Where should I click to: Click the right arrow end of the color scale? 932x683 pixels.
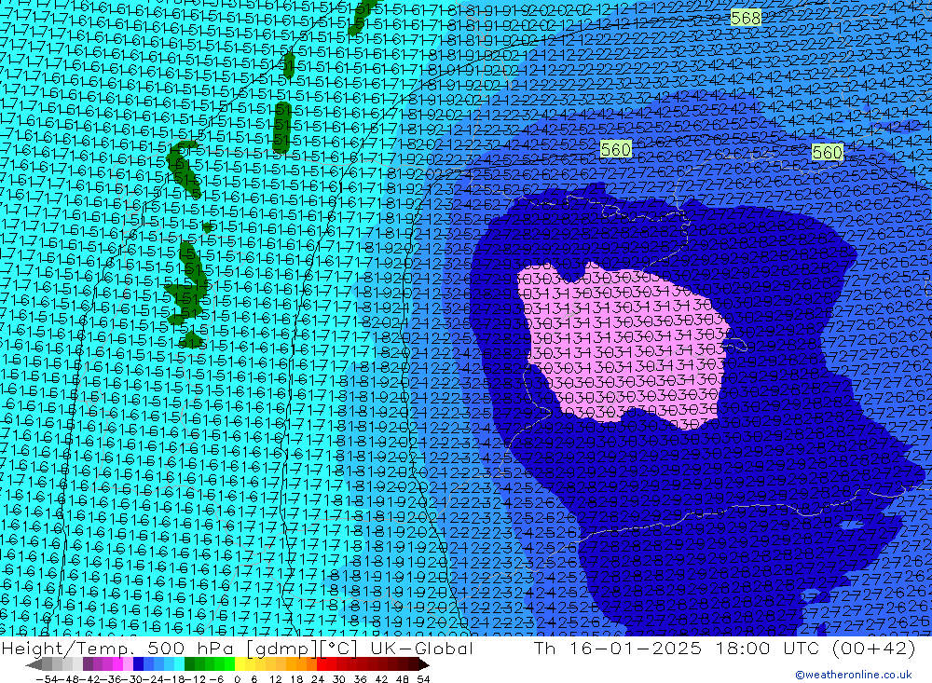[423, 665]
